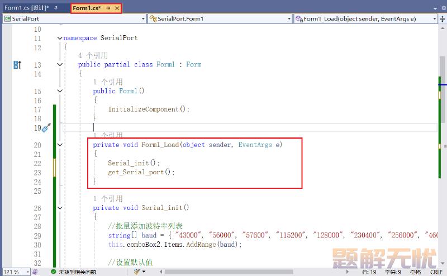This screenshot has height=276, width=447.
Task: Select the Form1.cs* code tab
Action: tap(87, 8)
